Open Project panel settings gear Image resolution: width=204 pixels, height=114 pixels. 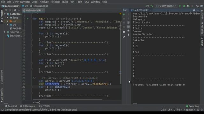tap(15, 10)
